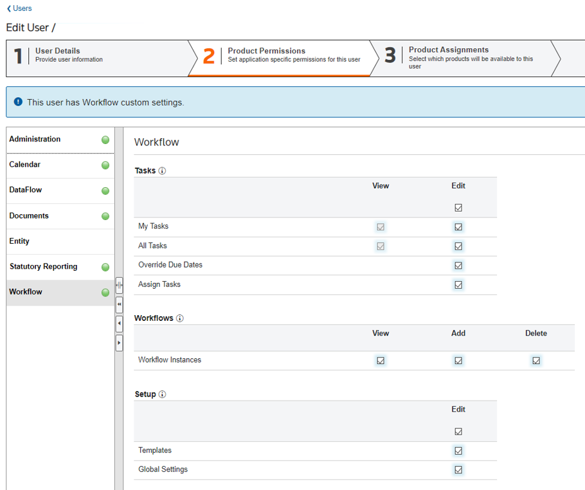Click the Tasks info icon
The image size is (585, 490).
coord(162,171)
